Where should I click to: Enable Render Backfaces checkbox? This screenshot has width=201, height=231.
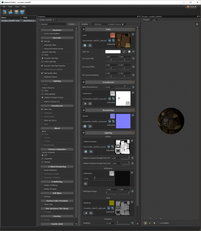coord(42,170)
